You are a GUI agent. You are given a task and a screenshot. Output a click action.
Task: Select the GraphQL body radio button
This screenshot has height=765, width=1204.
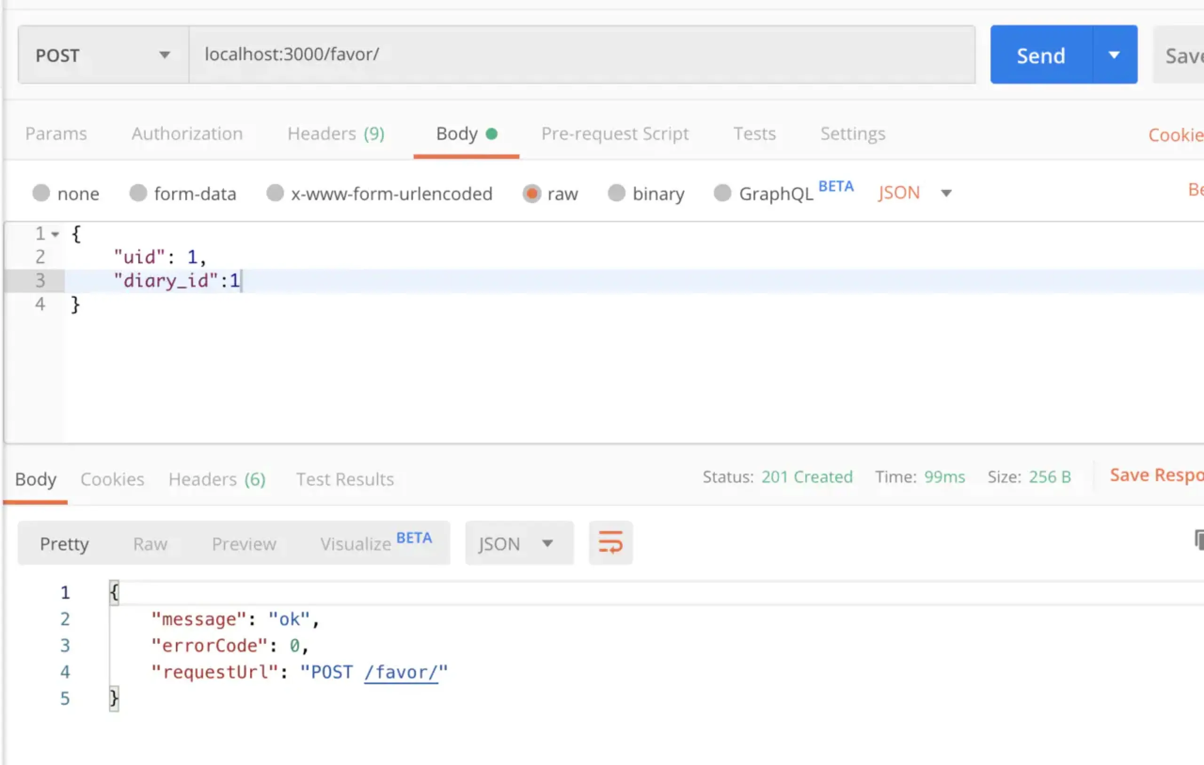(722, 193)
